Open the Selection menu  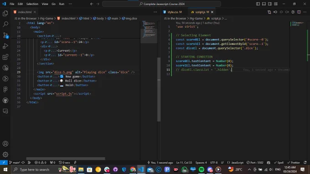point(32,4)
